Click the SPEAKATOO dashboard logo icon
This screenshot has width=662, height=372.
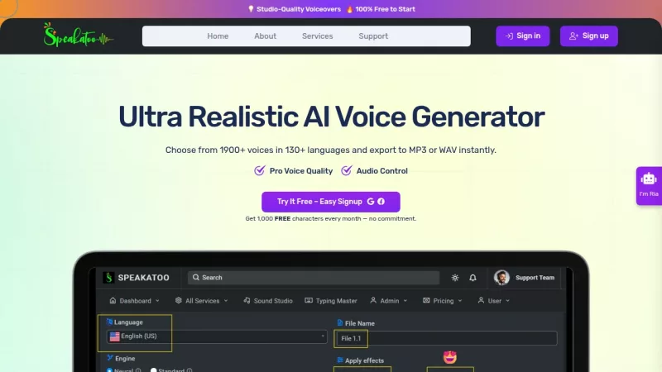click(109, 277)
